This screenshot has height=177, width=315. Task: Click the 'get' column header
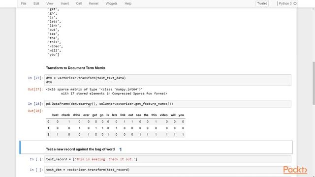point(94,115)
